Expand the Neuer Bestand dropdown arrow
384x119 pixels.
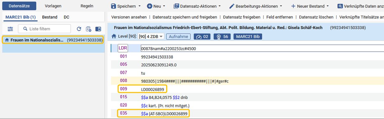tap(328, 6)
